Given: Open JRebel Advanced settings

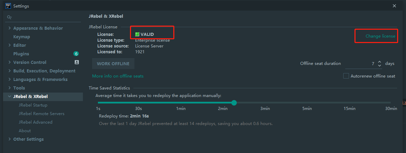Looking at the screenshot, I should tap(35, 122).
